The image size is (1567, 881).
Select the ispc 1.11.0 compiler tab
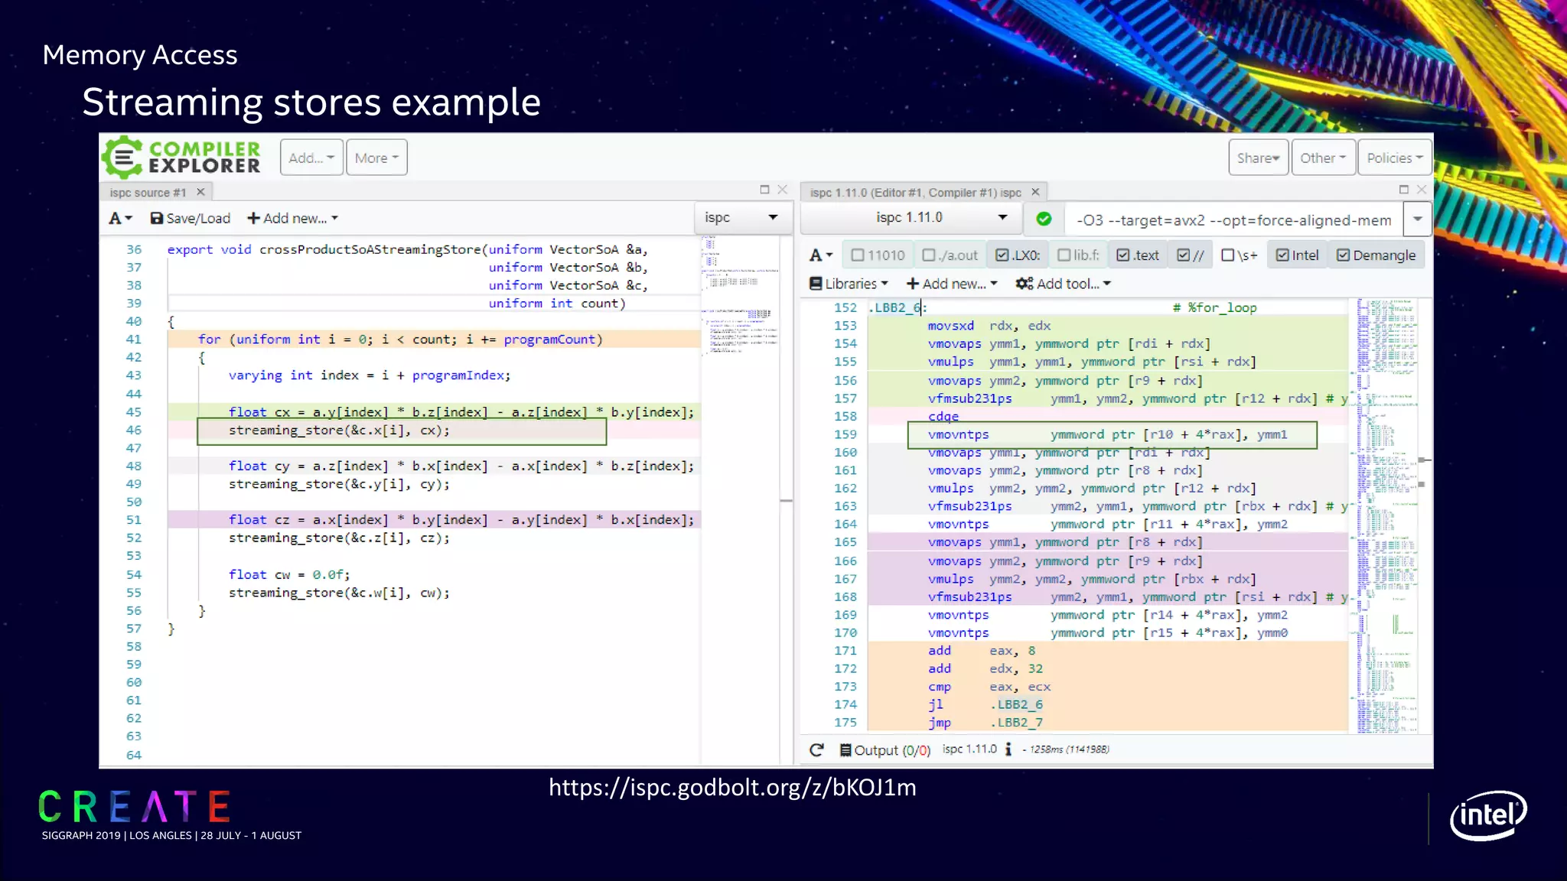(916, 193)
